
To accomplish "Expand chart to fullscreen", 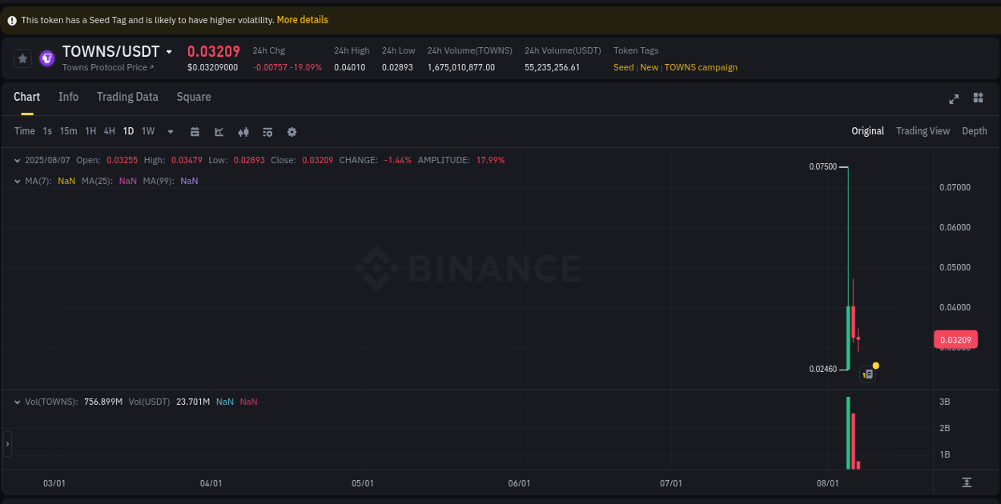I will pos(954,98).
